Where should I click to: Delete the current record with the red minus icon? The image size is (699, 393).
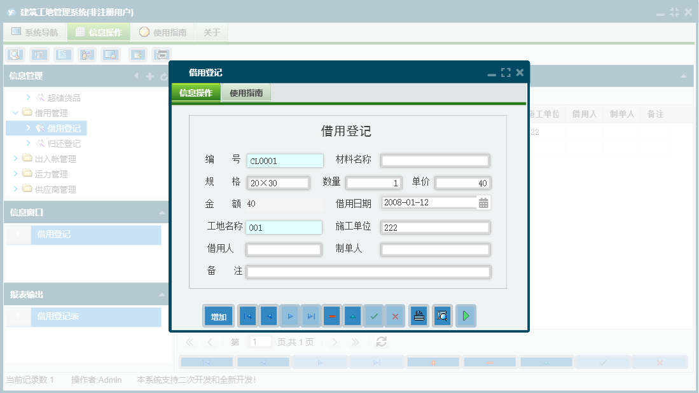click(331, 315)
